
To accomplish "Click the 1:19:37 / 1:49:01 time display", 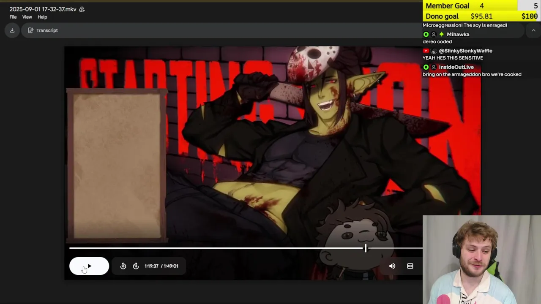I will pyautogui.click(x=161, y=266).
